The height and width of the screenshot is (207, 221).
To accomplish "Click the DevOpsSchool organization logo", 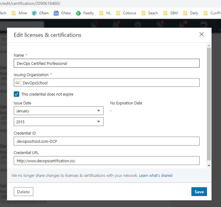I will point(18,82).
